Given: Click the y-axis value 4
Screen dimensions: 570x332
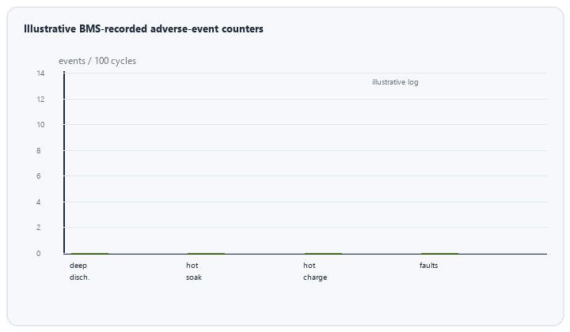Looking at the screenshot, I should [39, 202].
